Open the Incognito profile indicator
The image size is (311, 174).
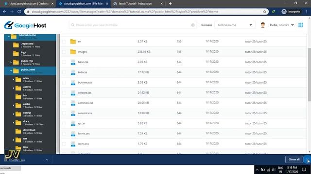(x=291, y=12)
